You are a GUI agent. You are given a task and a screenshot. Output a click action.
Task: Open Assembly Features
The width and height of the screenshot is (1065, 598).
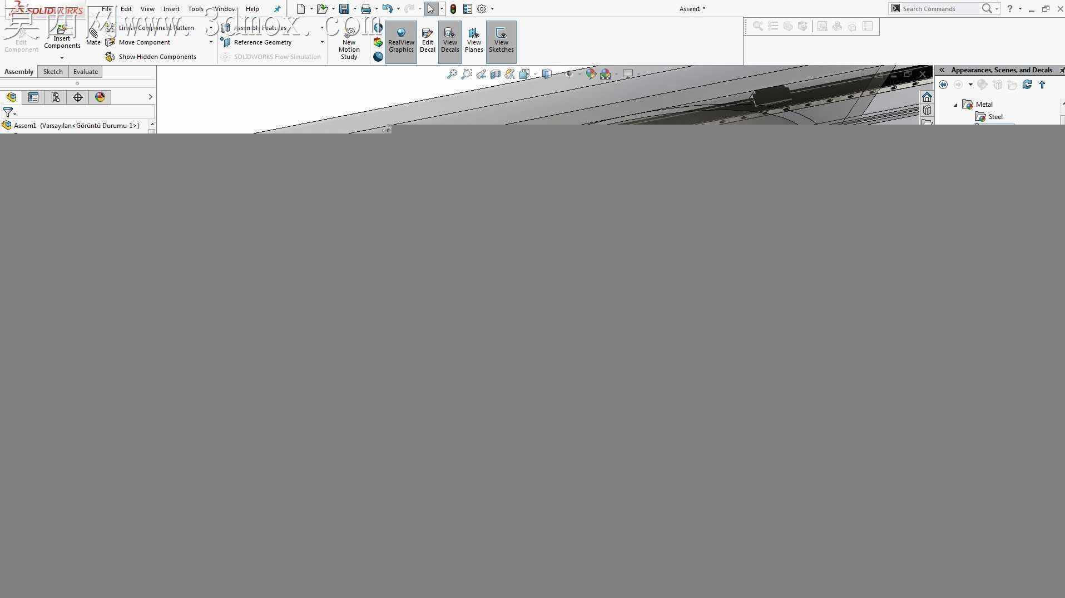(x=254, y=28)
